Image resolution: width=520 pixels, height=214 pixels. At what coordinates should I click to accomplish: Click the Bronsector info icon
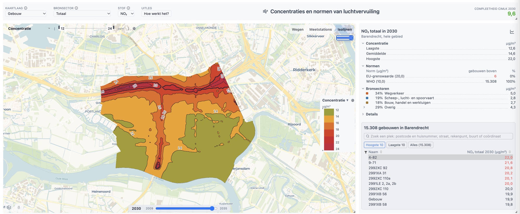tap(76, 8)
